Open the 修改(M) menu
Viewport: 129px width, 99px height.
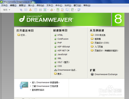click(40, 5)
